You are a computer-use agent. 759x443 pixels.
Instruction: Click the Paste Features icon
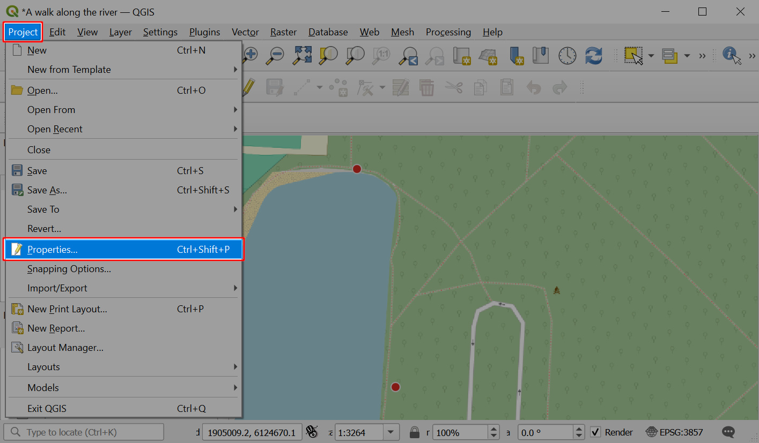click(x=506, y=87)
